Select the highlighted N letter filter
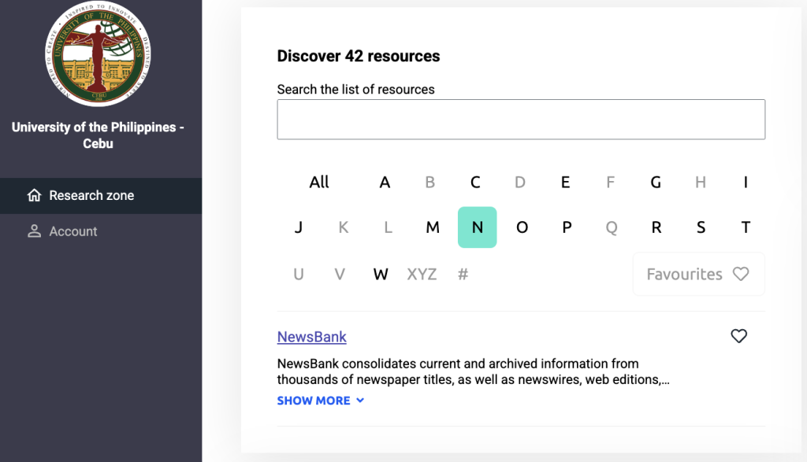This screenshot has height=462, width=807. (x=477, y=227)
